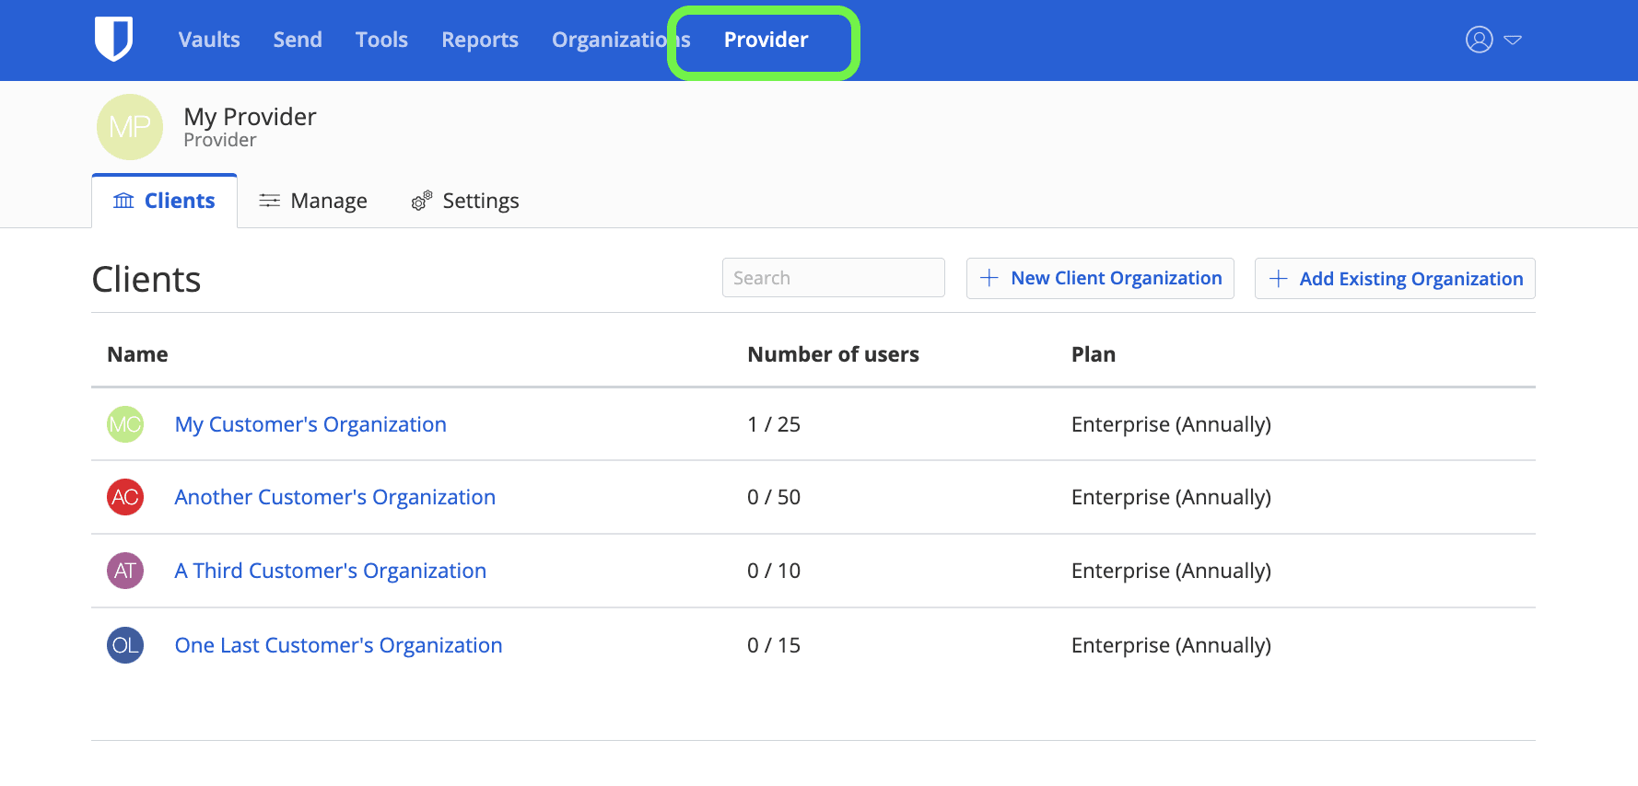This screenshot has height=786, width=1638.
Task: Click the MP provider avatar
Action: coord(130,127)
